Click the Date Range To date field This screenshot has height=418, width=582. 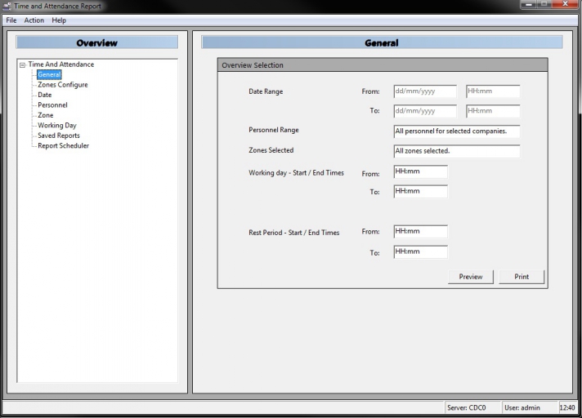pyautogui.click(x=425, y=111)
